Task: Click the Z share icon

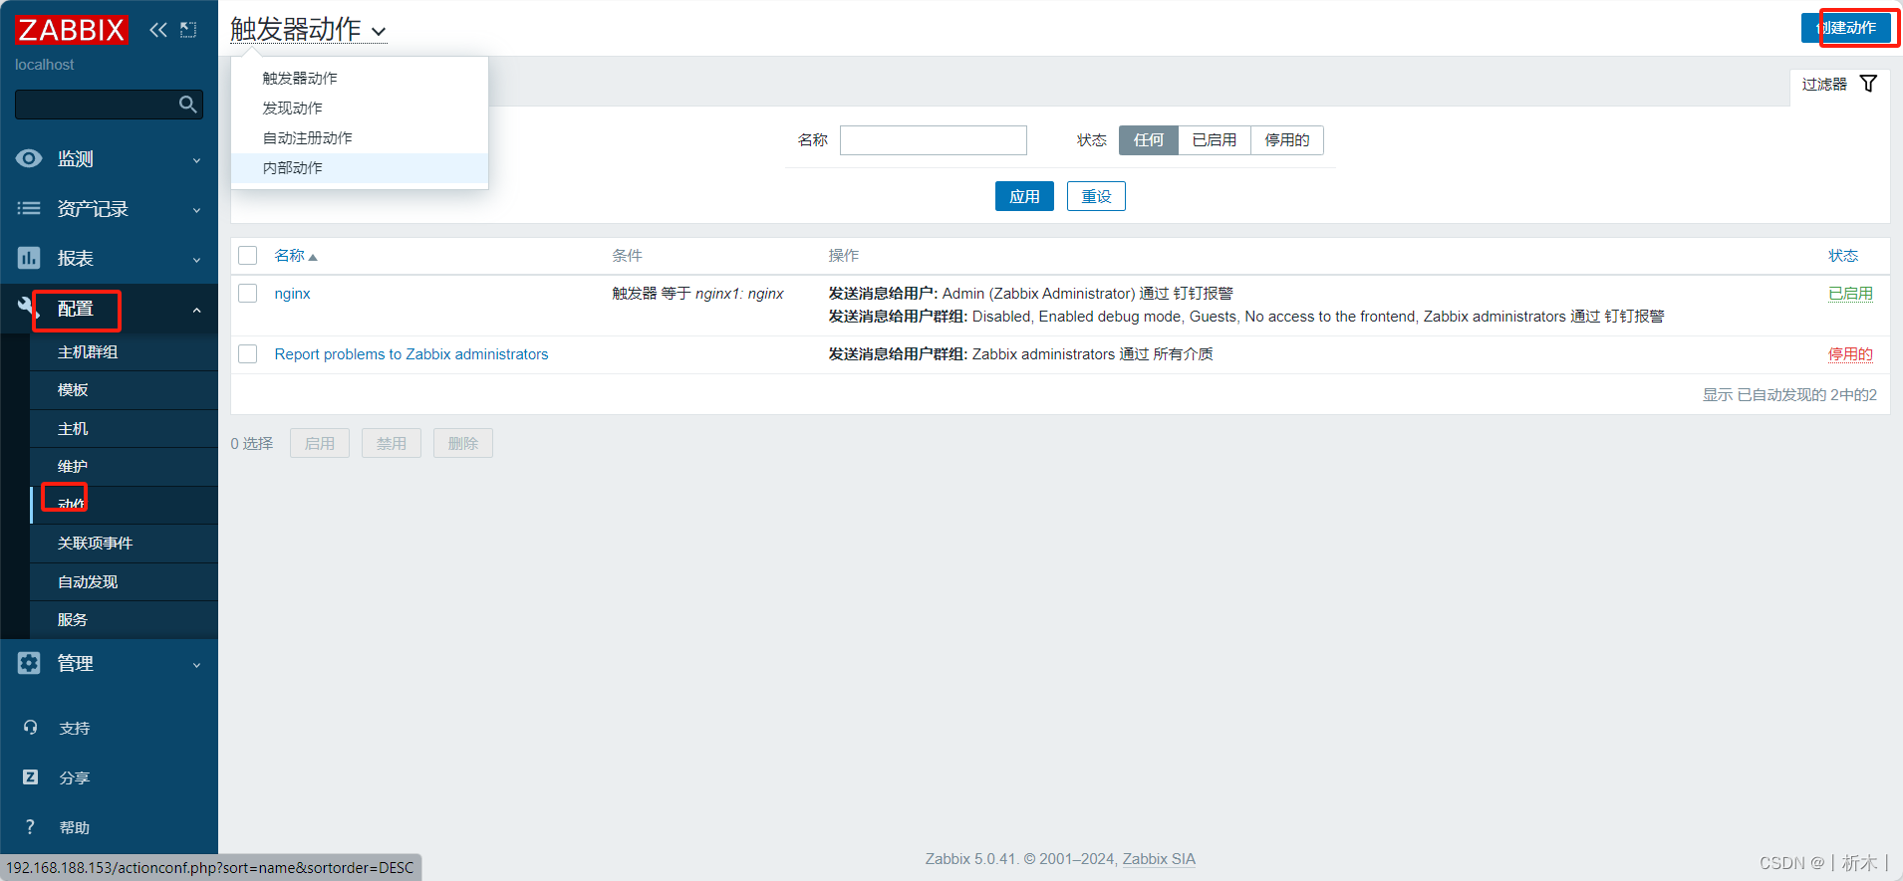Action: tap(30, 777)
